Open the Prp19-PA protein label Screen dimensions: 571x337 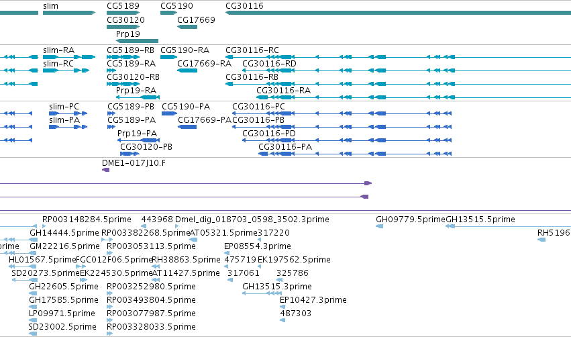(137, 134)
